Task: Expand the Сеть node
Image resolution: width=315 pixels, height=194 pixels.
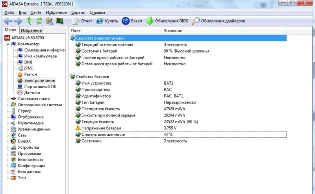Action: click(x=7, y=135)
